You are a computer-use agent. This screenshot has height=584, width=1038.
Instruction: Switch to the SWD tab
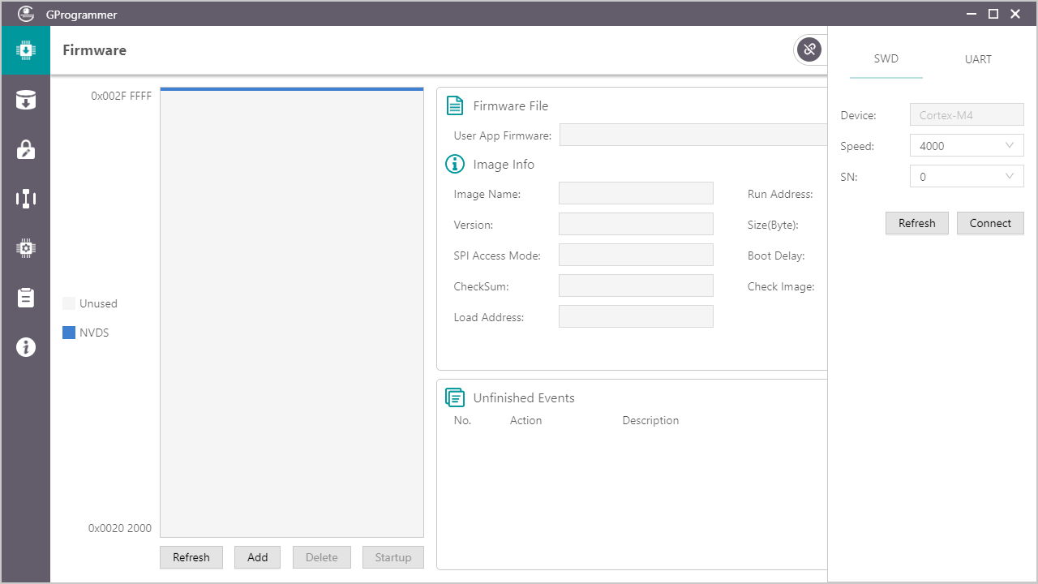[x=886, y=59]
